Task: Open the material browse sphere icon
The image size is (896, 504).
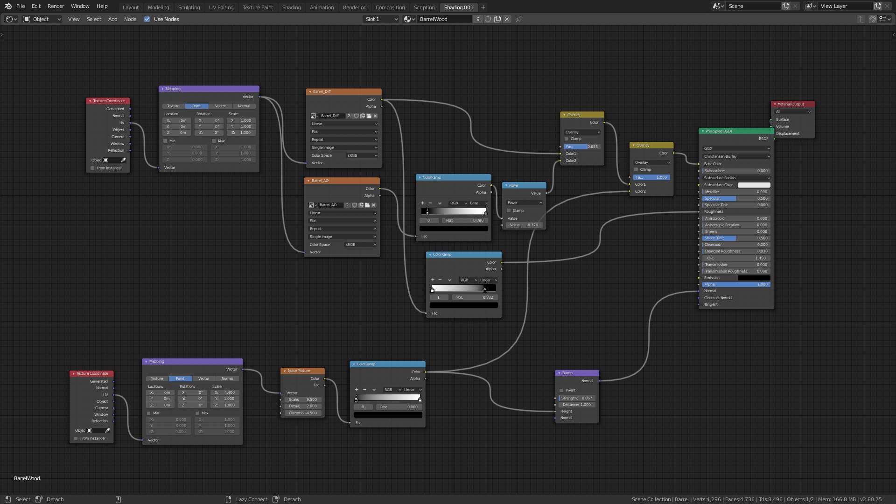Action: pos(409,19)
